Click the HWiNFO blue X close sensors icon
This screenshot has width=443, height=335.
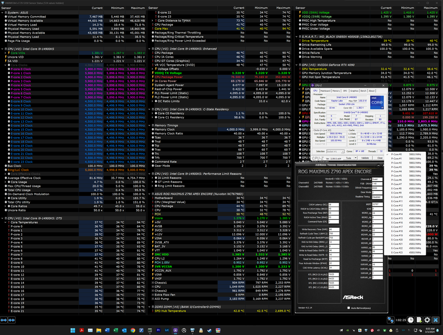[x=435, y=320]
